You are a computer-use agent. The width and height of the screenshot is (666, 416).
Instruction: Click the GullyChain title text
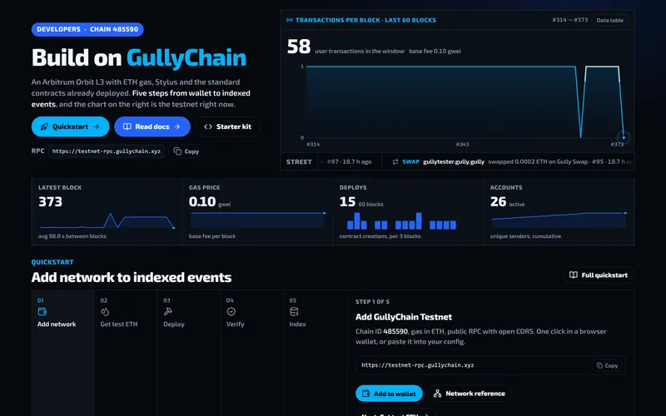pos(186,57)
